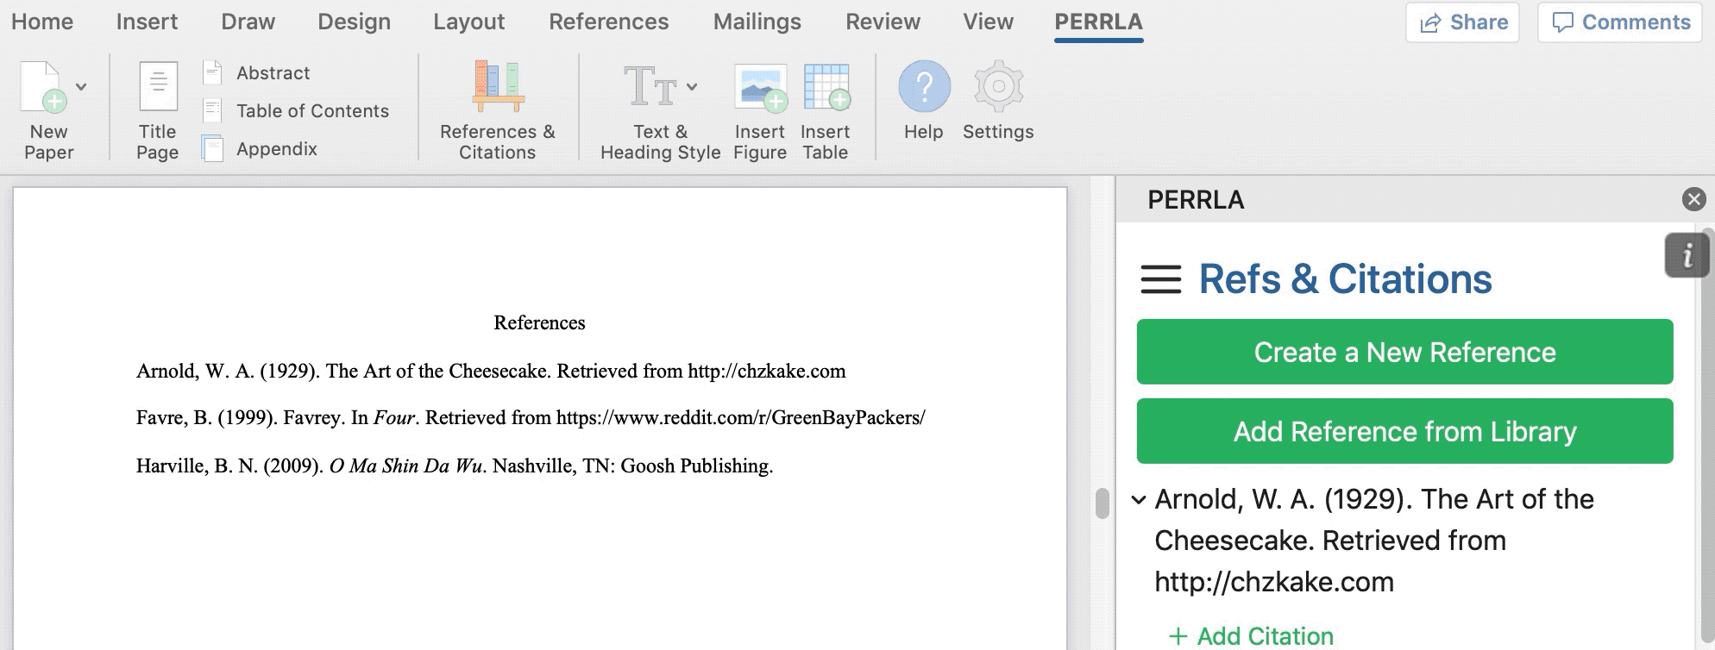Viewport: 1715px width, 650px height.
Task: Close the PERRLA side panel
Action: pos(1693,200)
